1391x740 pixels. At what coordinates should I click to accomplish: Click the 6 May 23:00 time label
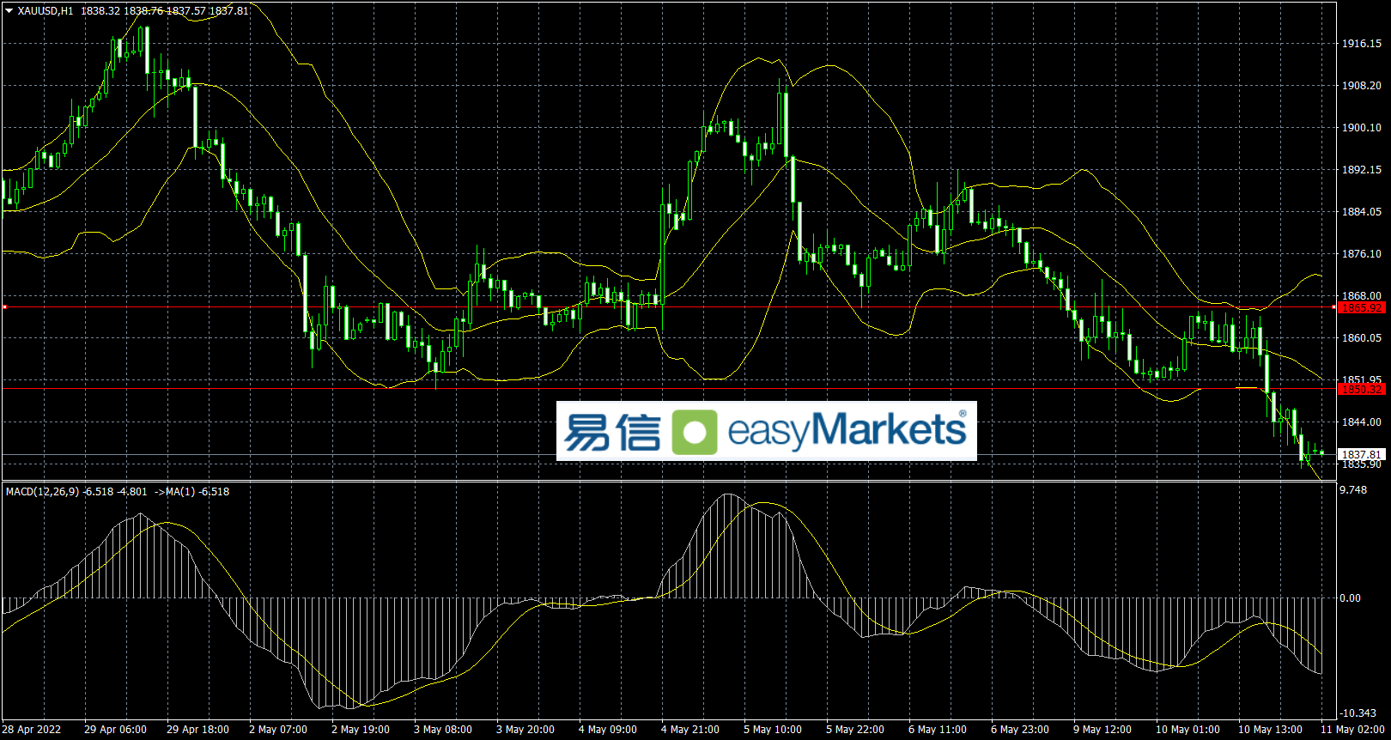pyautogui.click(x=1020, y=730)
